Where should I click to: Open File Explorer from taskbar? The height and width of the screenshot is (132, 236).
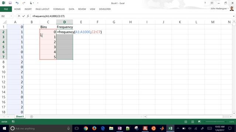[111, 128]
